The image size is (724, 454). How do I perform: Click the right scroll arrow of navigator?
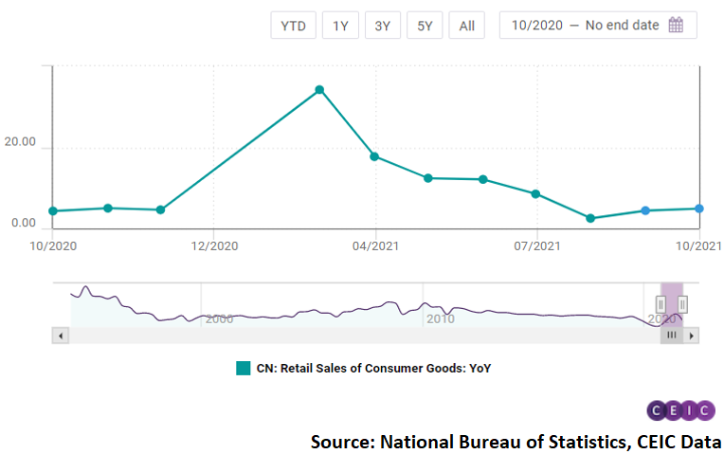691,336
